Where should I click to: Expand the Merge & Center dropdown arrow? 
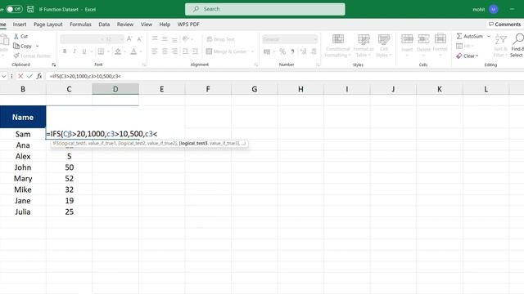point(253,51)
